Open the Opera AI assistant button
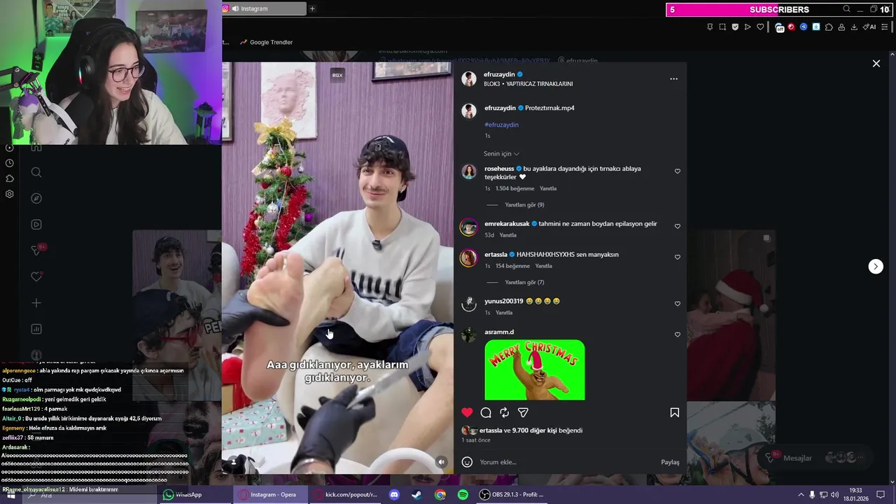The image size is (896, 504). tap(869, 27)
